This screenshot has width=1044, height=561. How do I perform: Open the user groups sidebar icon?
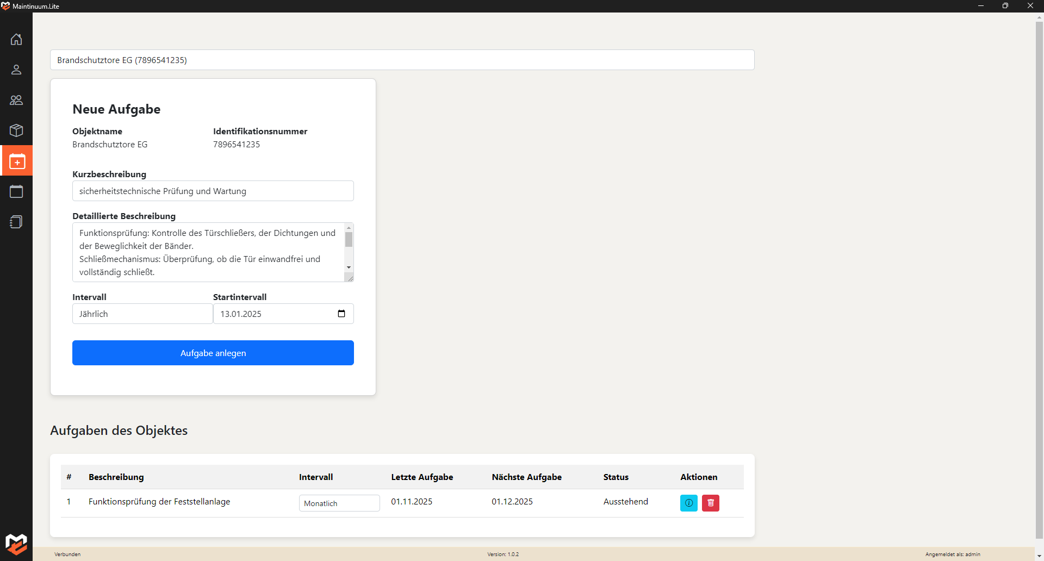tap(16, 100)
